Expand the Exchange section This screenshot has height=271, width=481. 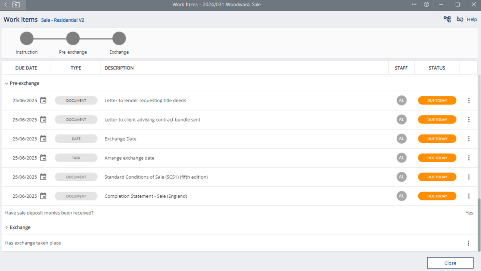[7, 227]
